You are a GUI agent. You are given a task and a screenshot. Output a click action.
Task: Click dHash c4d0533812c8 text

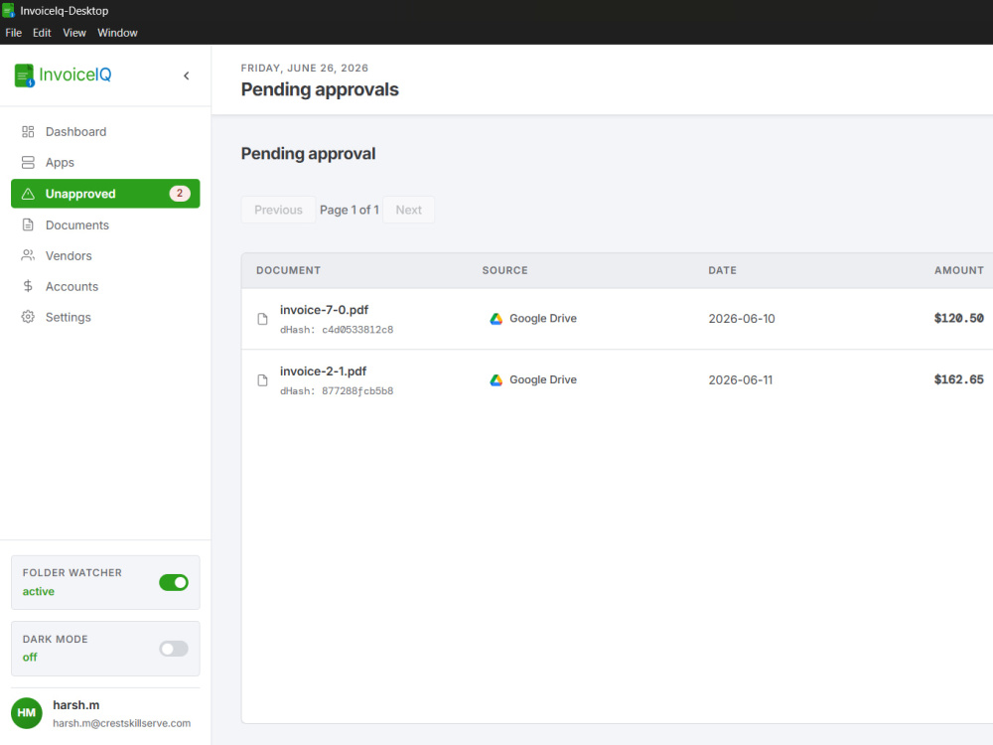337,330
